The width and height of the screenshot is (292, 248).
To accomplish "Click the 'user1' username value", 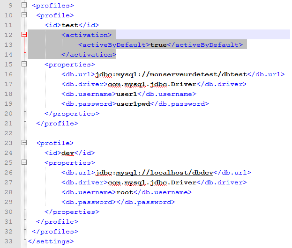I will 127,94.
